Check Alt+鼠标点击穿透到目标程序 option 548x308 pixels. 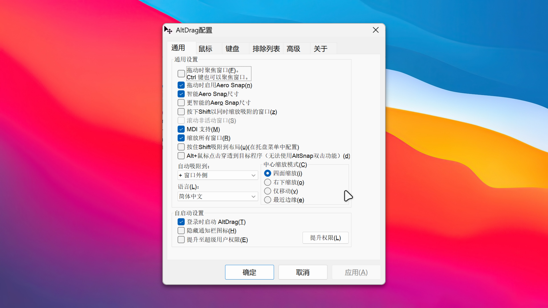pos(181,156)
